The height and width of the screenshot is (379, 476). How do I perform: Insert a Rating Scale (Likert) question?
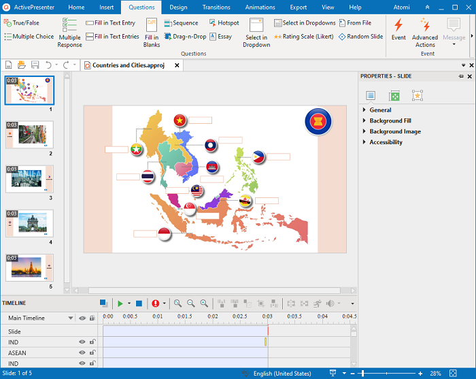(x=303, y=37)
